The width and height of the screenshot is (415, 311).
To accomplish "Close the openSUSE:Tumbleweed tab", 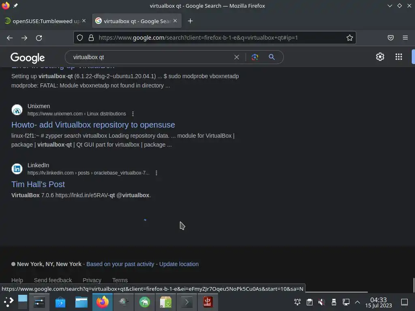I will coord(84,21).
